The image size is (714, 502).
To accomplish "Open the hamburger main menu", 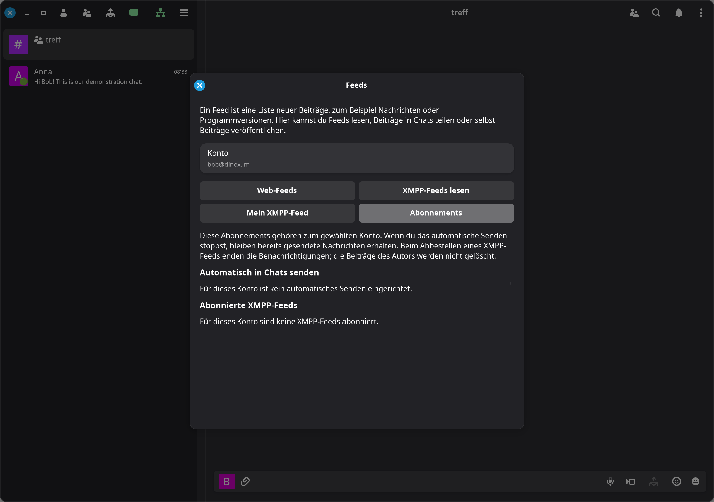I will coord(184,13).
